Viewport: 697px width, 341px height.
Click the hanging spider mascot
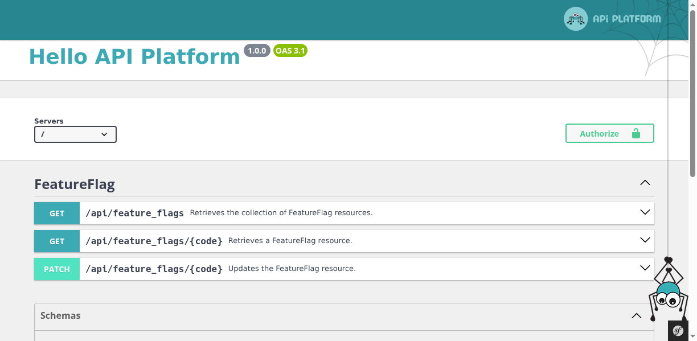[669, 290]
